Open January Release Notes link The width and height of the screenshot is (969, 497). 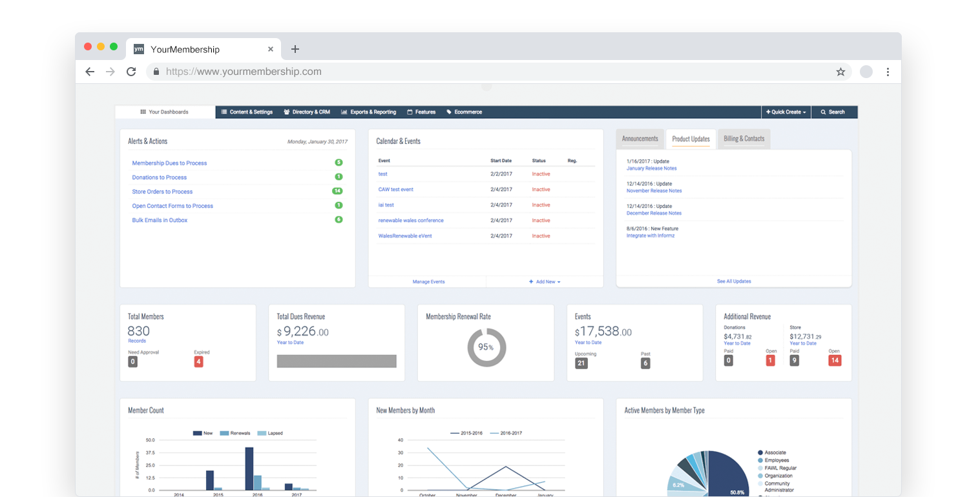pos(651,168)
